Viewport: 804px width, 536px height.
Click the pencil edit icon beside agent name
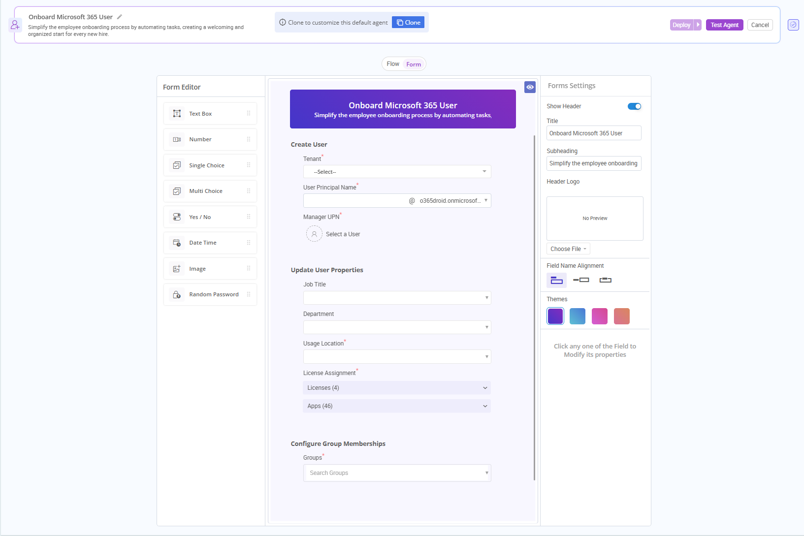pyautogui.click(x=119, y=17)
